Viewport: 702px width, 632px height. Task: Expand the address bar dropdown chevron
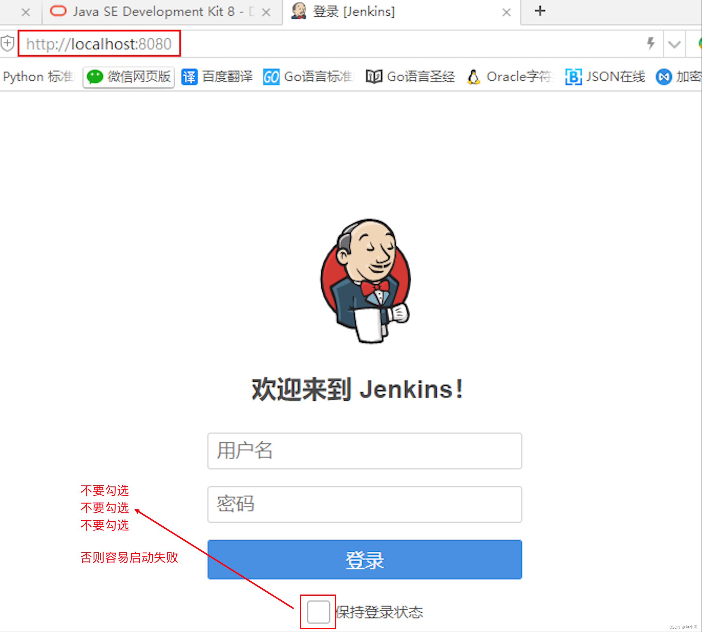coord(674,44)
